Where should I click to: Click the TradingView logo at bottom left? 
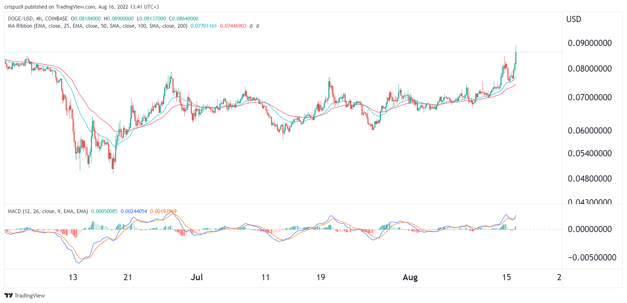(x=25, y=295)
